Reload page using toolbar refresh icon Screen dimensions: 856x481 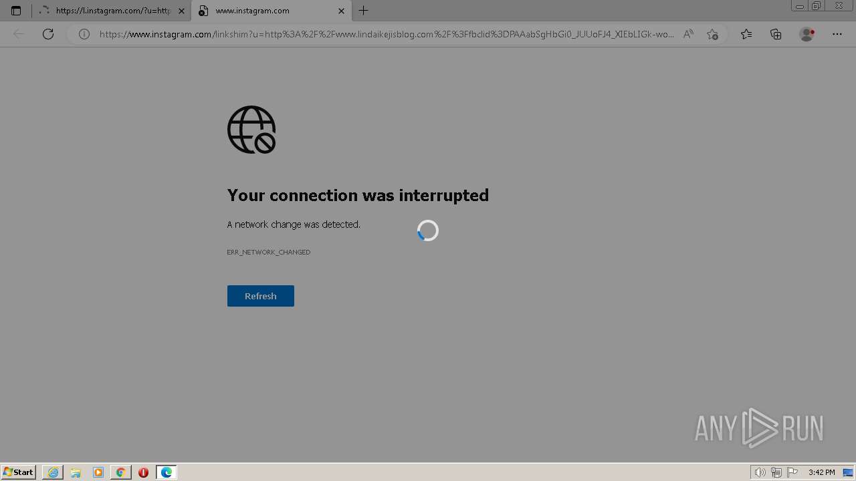click(x=48, y=34)
